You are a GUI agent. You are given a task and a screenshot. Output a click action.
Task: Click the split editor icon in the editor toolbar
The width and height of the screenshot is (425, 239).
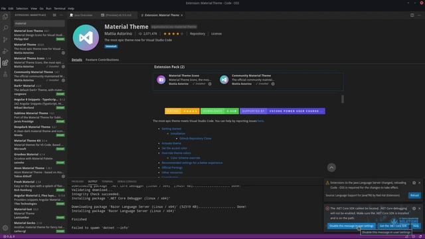(412, 15)
